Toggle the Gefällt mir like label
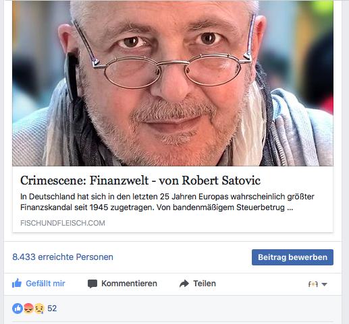The height and width of the screenshot is (324, 349). pyautogui.click(x=45, y=284)
